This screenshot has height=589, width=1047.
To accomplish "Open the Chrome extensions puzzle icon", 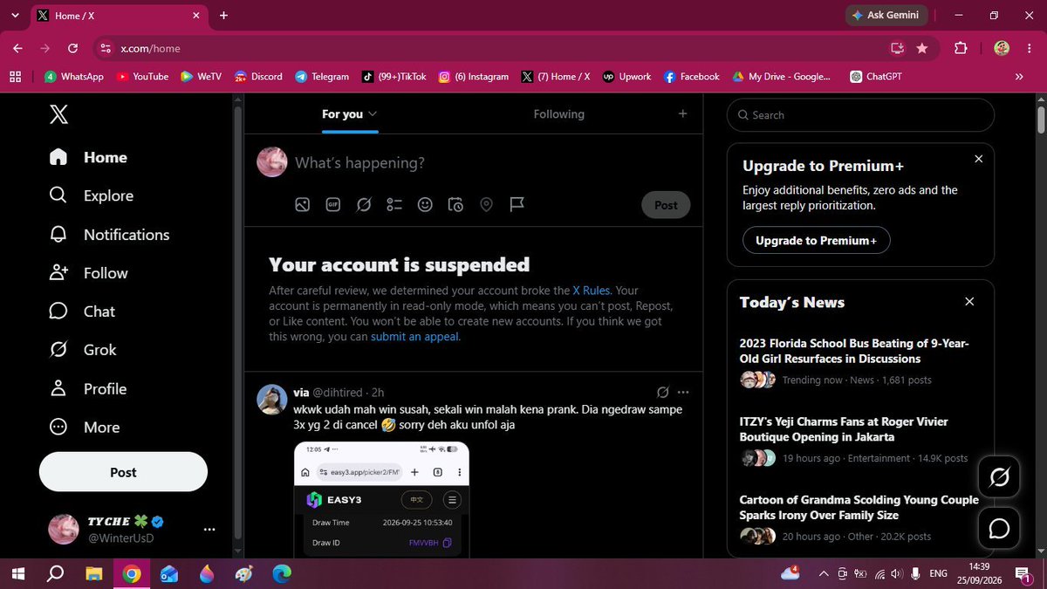I will point(961,48).
